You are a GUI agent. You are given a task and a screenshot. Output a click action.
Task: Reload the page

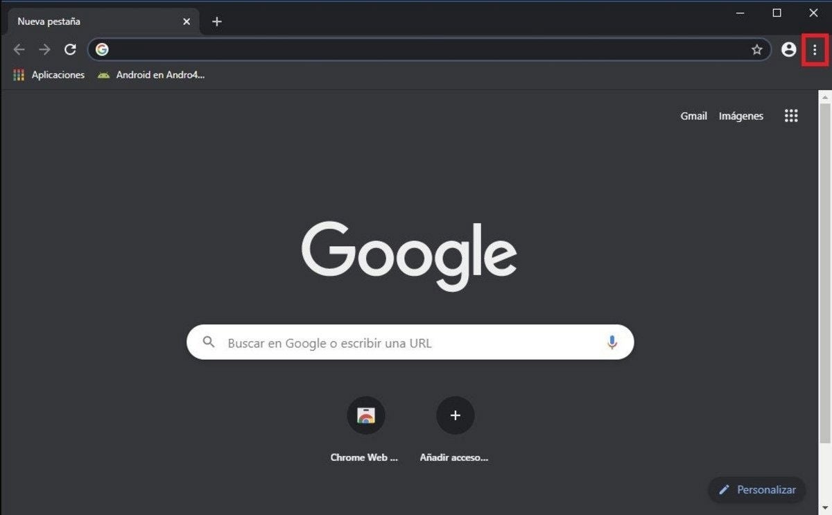(70, 50)
